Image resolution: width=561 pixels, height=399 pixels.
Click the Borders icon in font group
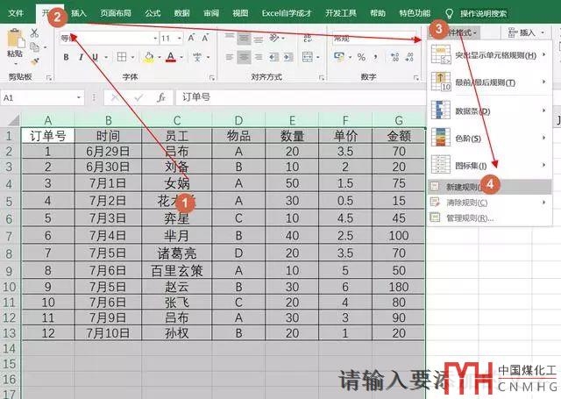[x=124, y=58]
